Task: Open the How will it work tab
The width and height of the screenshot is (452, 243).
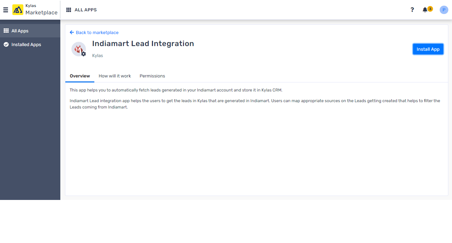Action: [115, 76]
